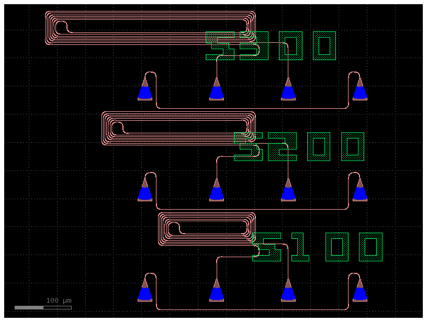Select the digit '2' in the S200 label
427x322 pixels.
coord(282,146)
